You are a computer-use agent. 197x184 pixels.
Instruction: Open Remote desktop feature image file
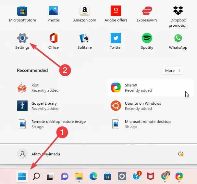click(52, 124)
